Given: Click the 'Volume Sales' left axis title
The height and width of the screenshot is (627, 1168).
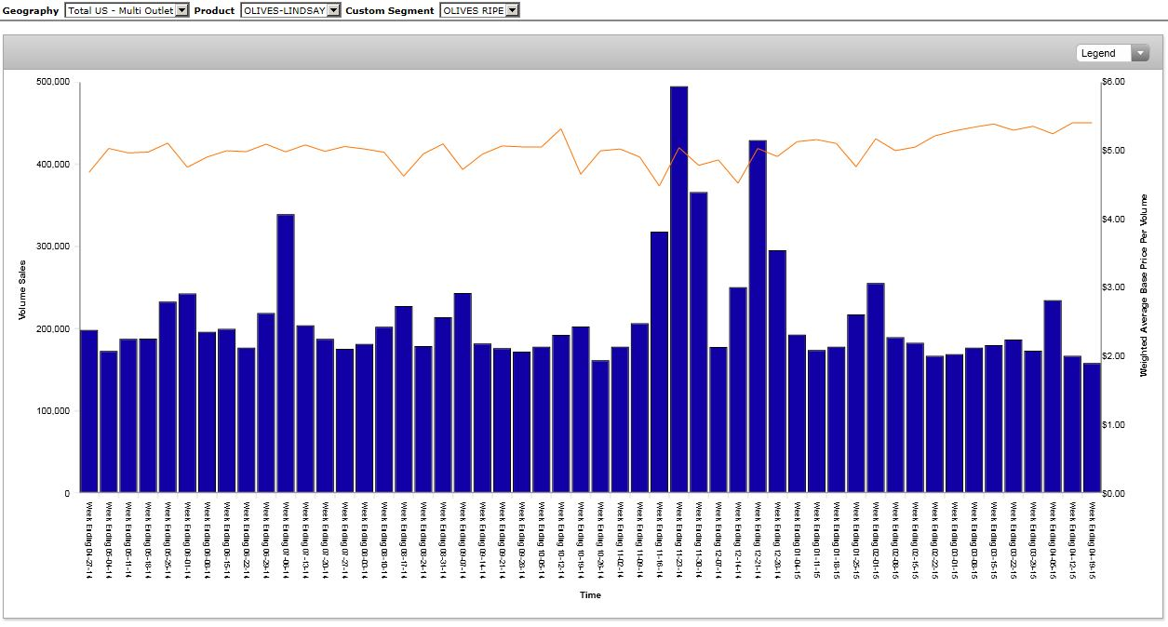Looking at the screenshot, I should pyautogui.click(x=22, y=288).
